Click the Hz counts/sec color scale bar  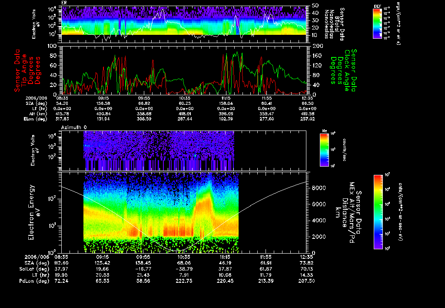point(324,150)
